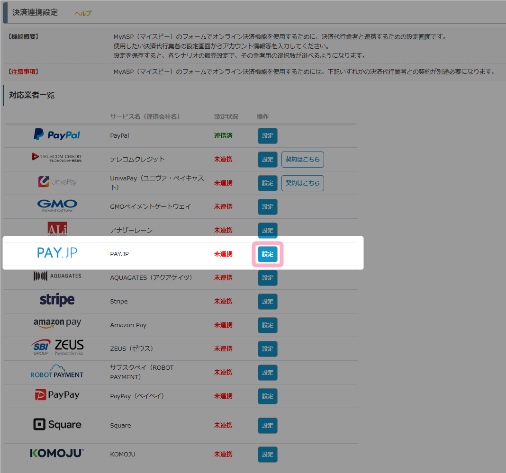Click 契約はこちら for テレコムクレジット
The width and height of the screenshot is (506, 473).
302,160
